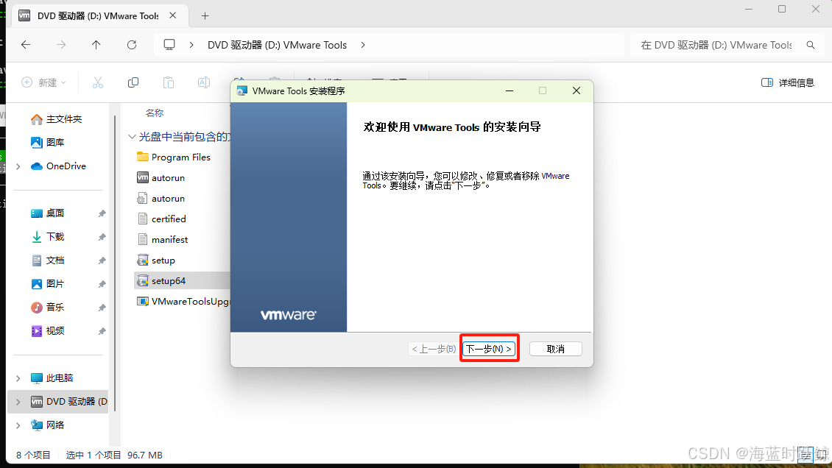Select the setup installer file

156,260
